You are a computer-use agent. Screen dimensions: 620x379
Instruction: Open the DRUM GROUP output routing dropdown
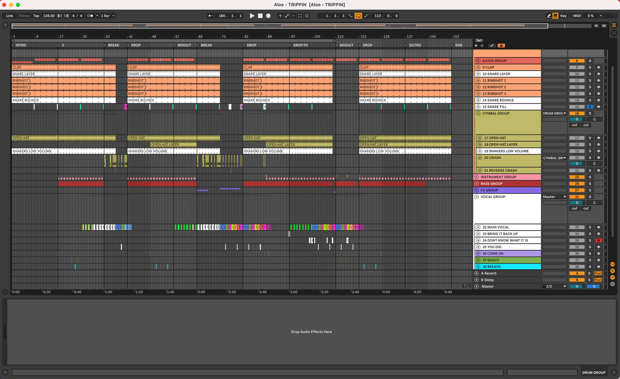555,113
